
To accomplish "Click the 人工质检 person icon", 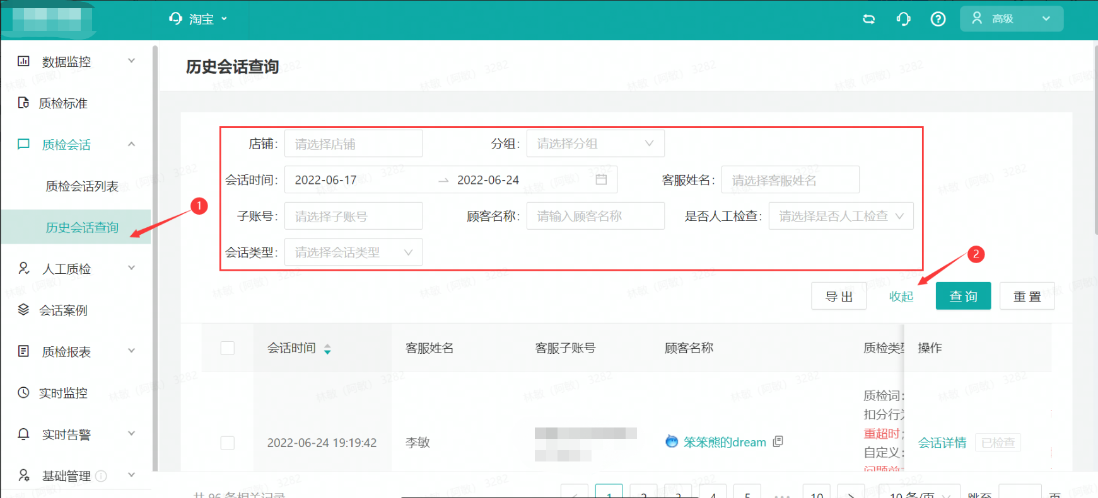I will 23,268.
